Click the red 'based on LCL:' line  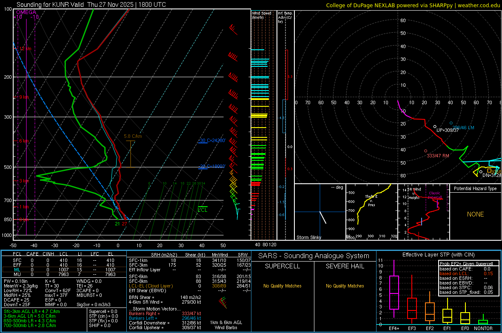466,273
